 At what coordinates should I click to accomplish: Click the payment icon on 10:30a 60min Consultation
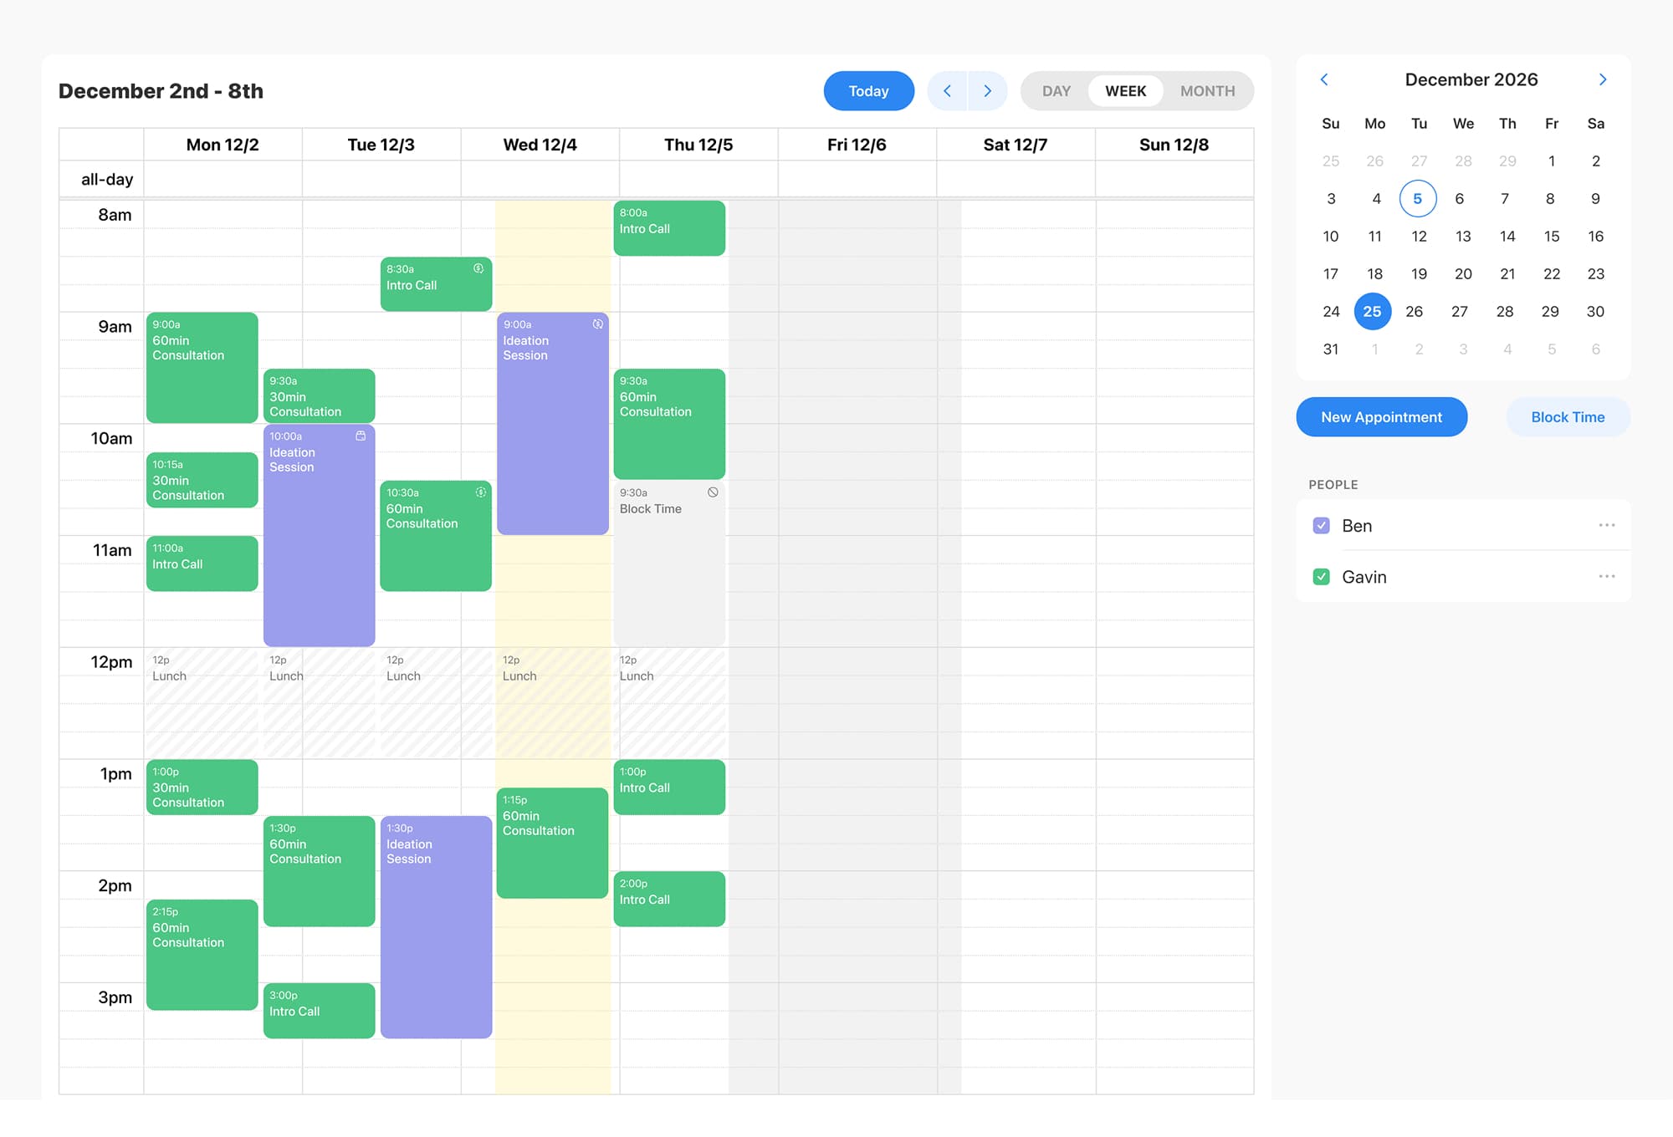(479, 492)
